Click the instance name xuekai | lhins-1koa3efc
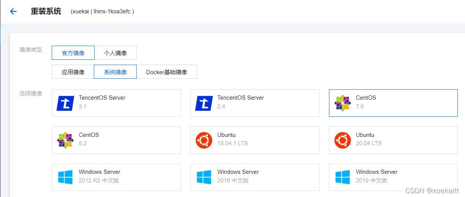The image size is (465, 197). pyautogui.click(x=102, y=11)
